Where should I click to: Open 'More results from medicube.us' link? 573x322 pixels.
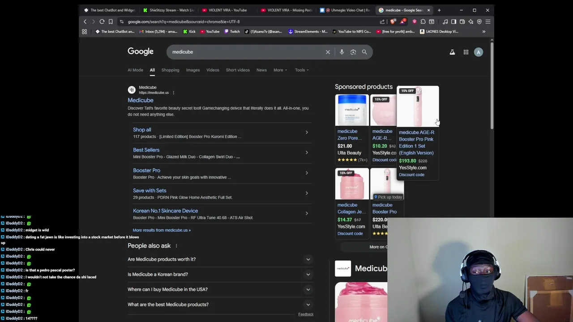click(162, 230)
